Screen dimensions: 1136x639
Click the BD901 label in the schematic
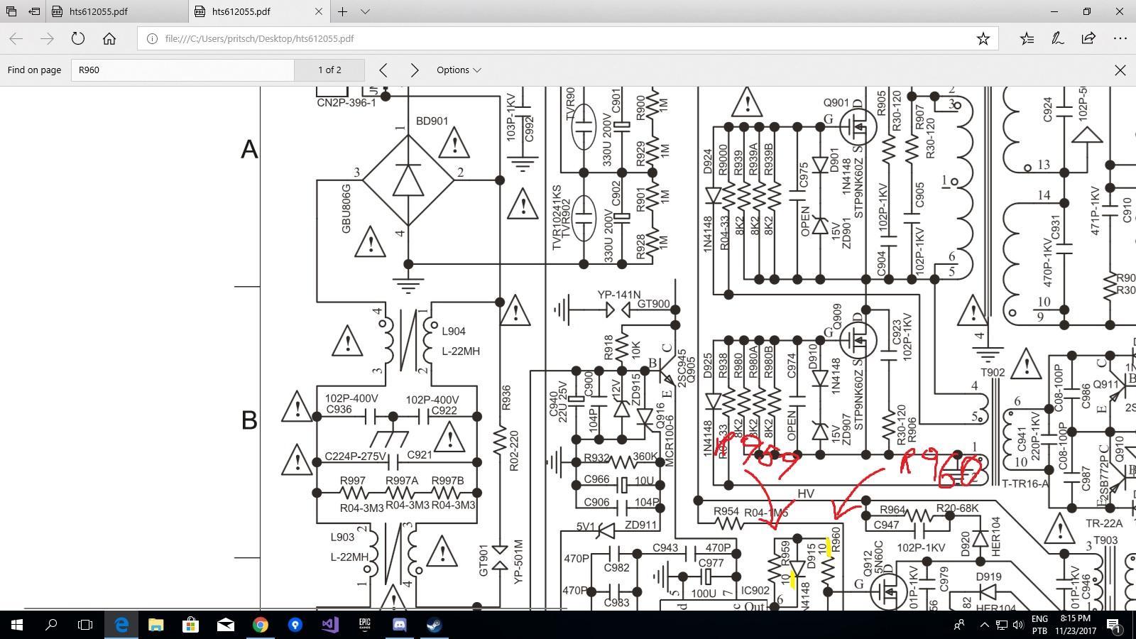[x=432, y=121]
